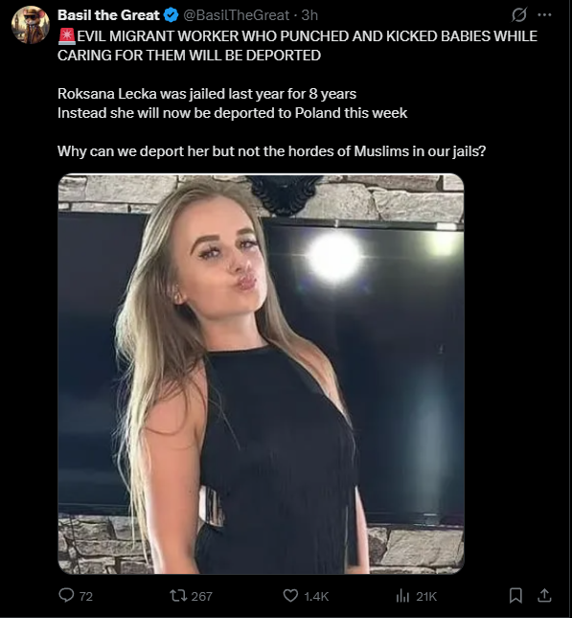Click the blue verified checkmark badge
The image size is (572, 618).
(171, 15)
